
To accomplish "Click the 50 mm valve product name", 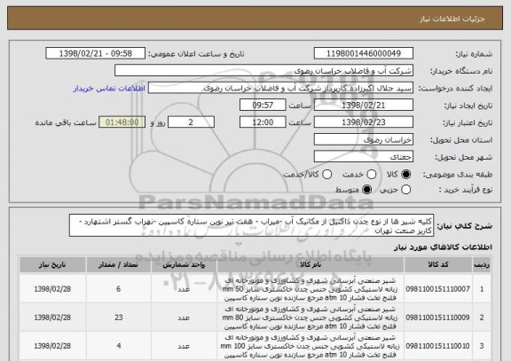I will point(310,289).
